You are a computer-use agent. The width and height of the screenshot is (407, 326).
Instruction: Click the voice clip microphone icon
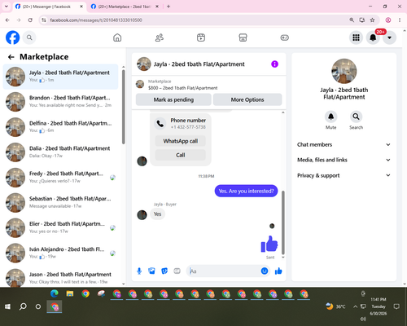click(x=139, y=271)
